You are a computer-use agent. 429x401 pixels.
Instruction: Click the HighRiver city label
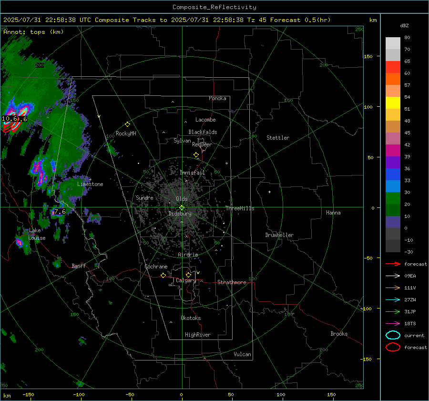pyautogui.click(x=198, y=335)
